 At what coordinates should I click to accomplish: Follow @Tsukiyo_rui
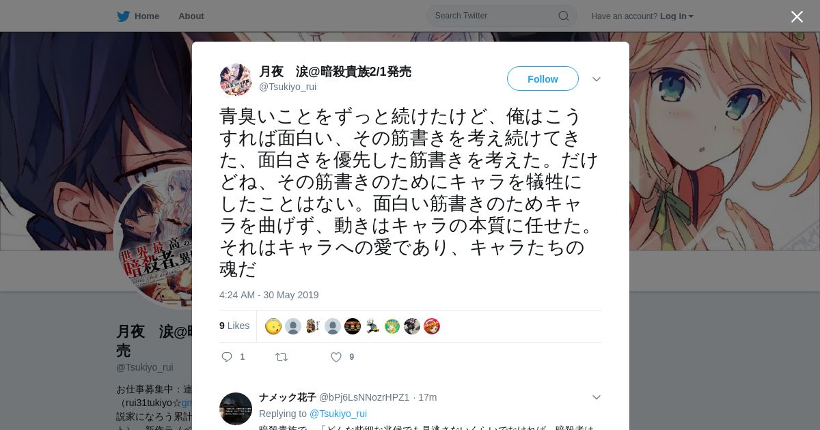pos(543,78)
